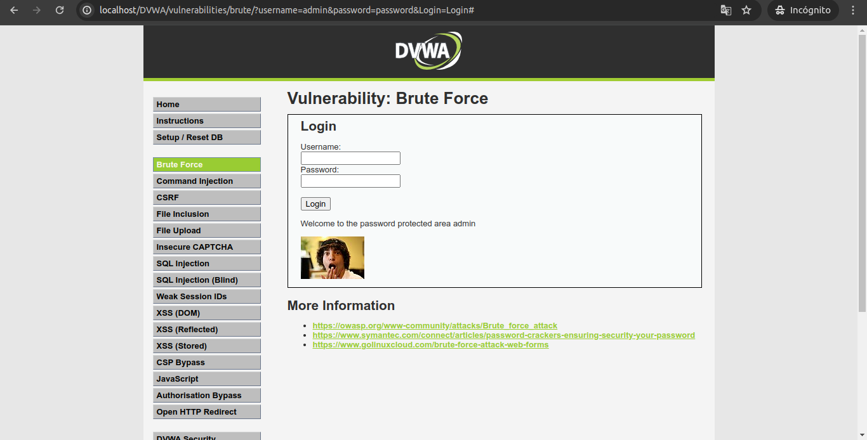Go to Setup / Reset DB
Image resolution: width=867 pixels, height=440 pixels.
point(207,138)
